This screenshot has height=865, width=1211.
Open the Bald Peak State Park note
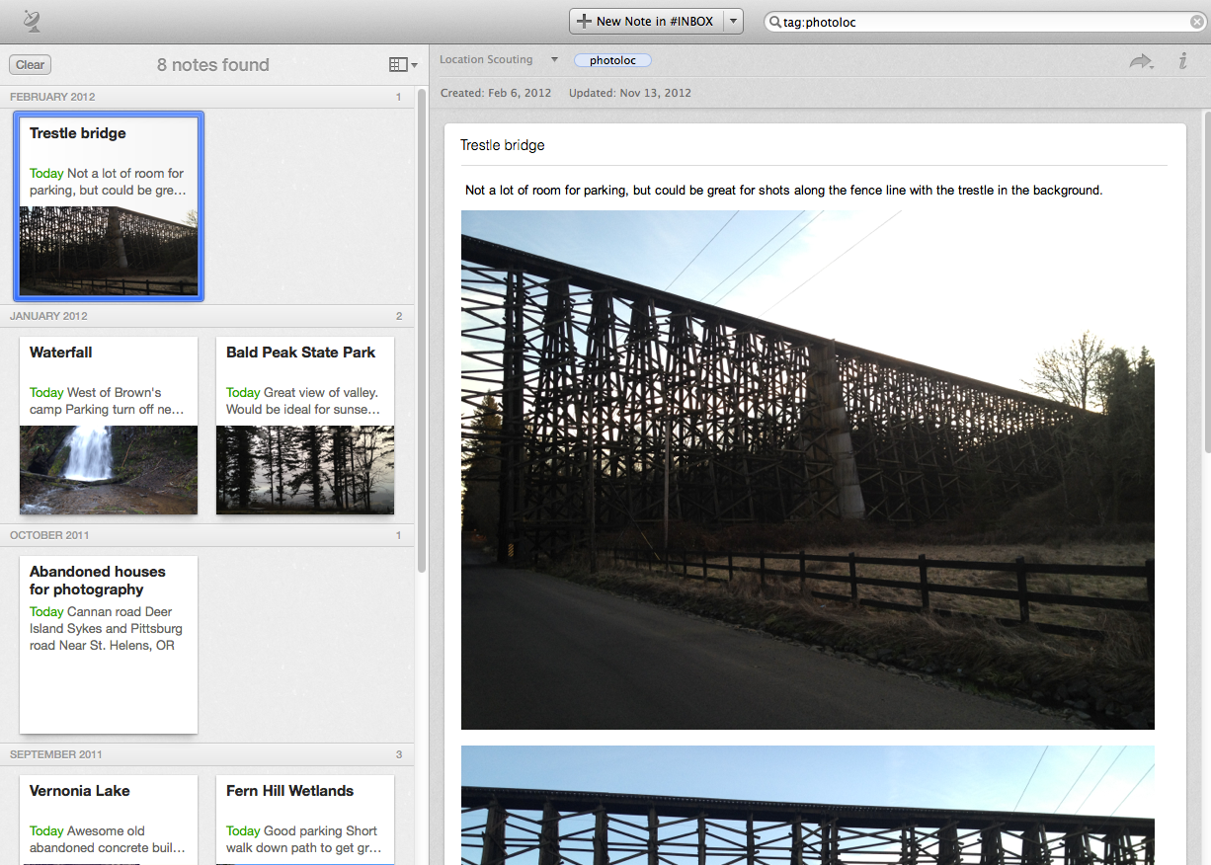(x=305, y=426)
